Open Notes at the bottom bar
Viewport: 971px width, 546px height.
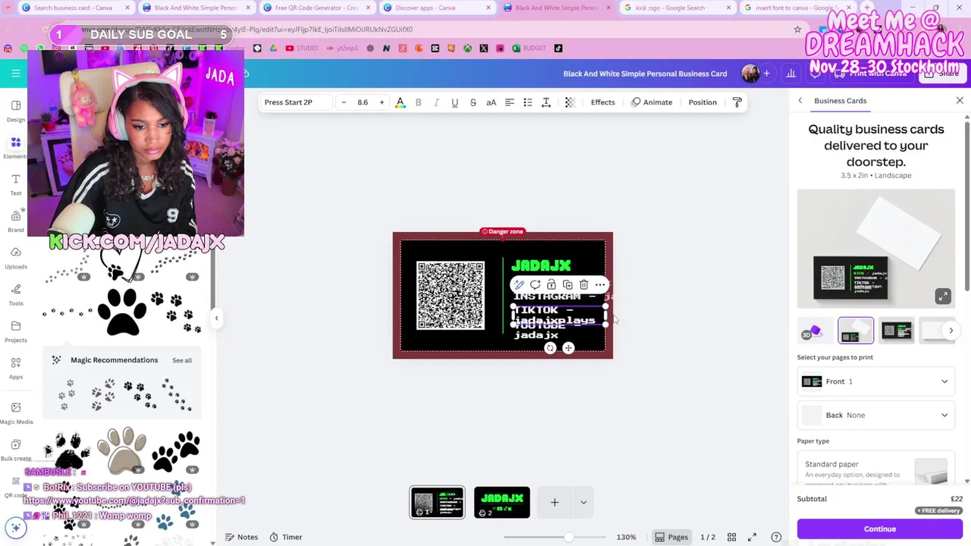241,537
